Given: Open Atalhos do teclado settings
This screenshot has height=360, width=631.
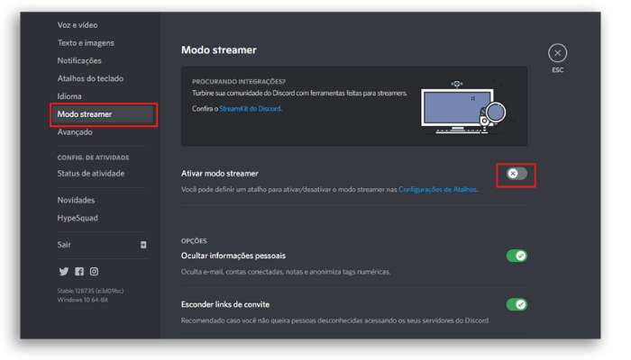Looking at the screenshot, I should tap(90, 78).
